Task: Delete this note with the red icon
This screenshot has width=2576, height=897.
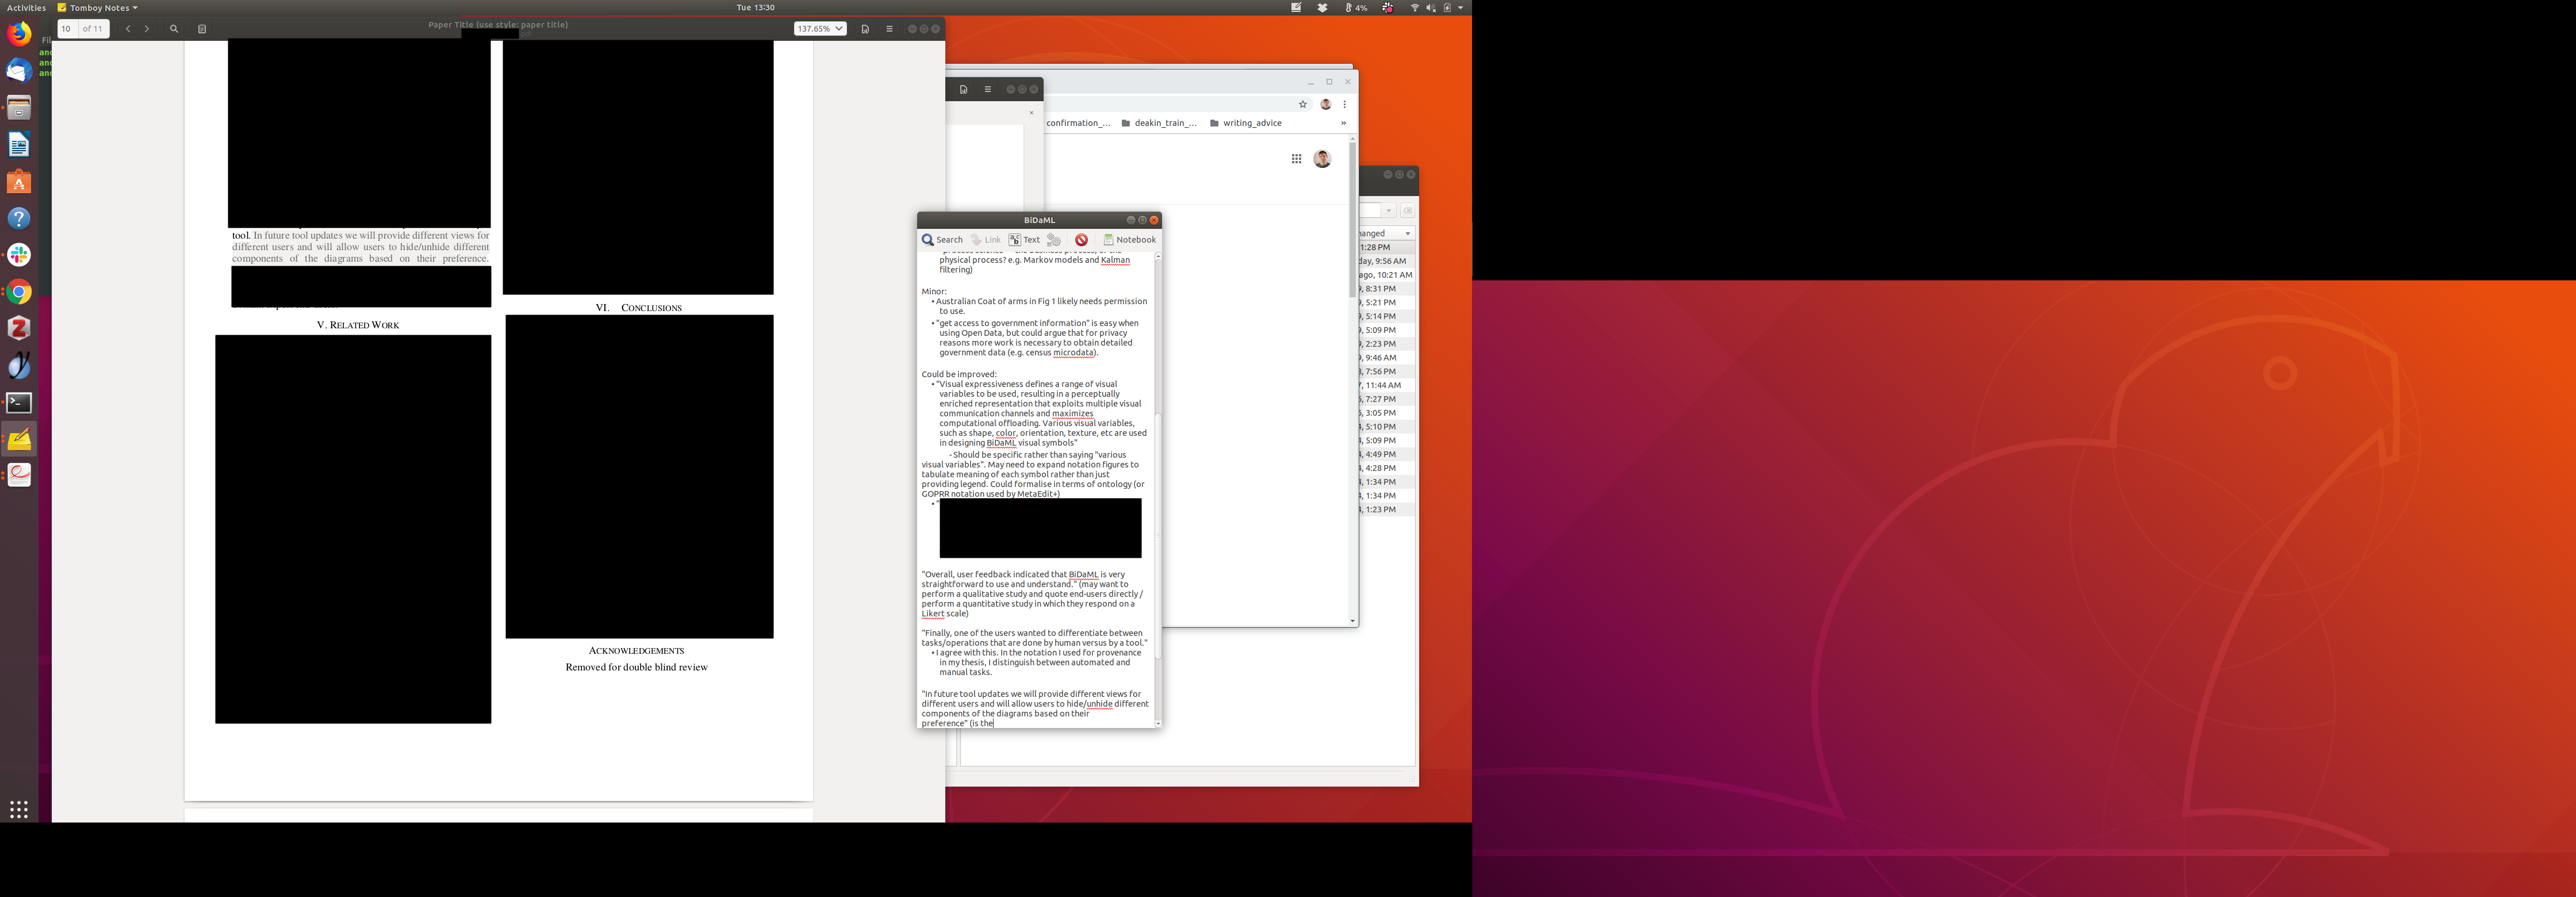Action: click(x=1081, y=240)
